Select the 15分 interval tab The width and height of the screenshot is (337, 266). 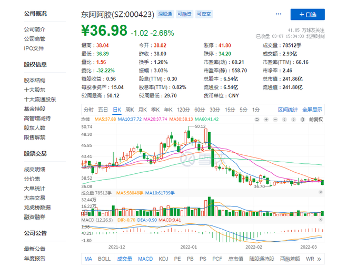(x=230, y=110)
